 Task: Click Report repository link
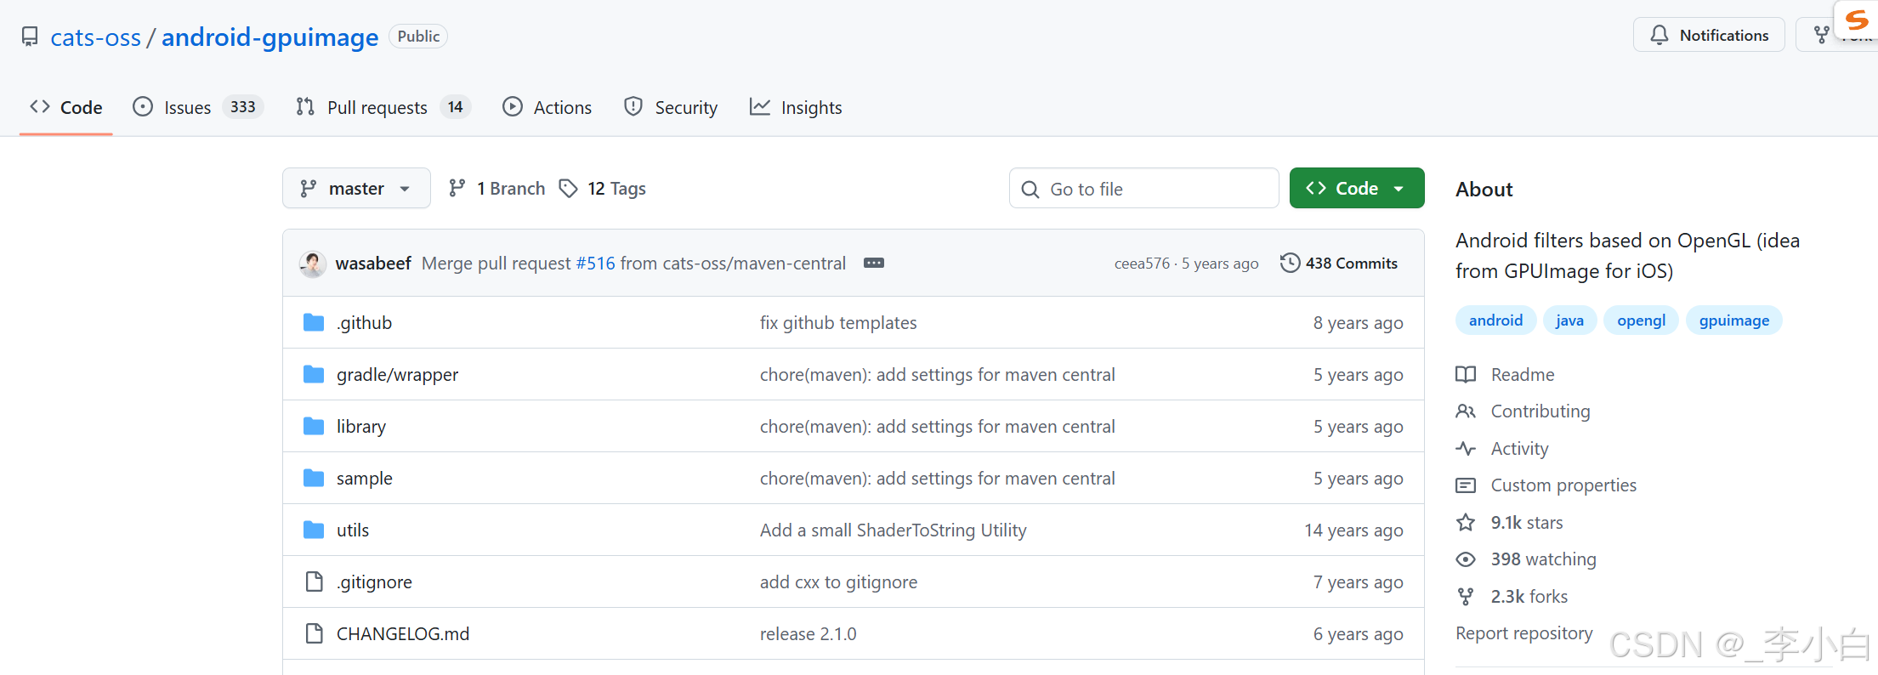[1523, 633]
